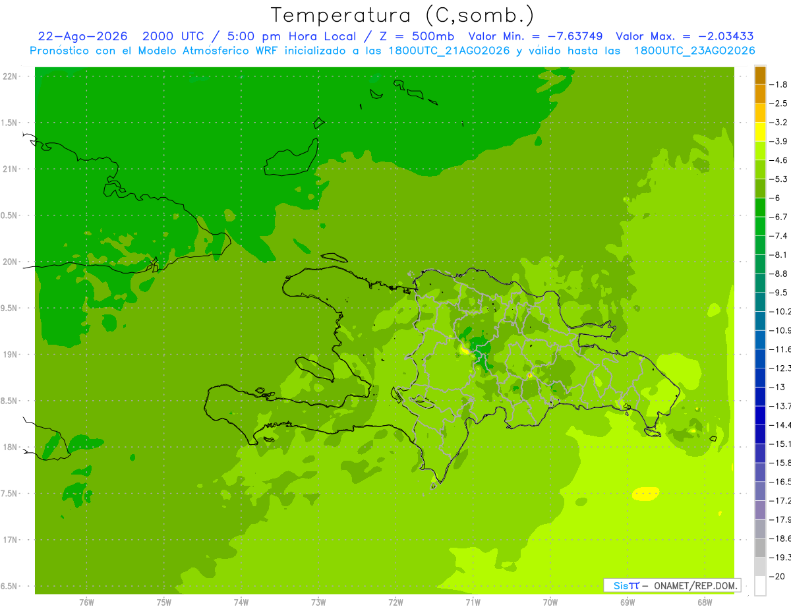
Task: Click the white swatch below -20
Action: coord(760,586)
